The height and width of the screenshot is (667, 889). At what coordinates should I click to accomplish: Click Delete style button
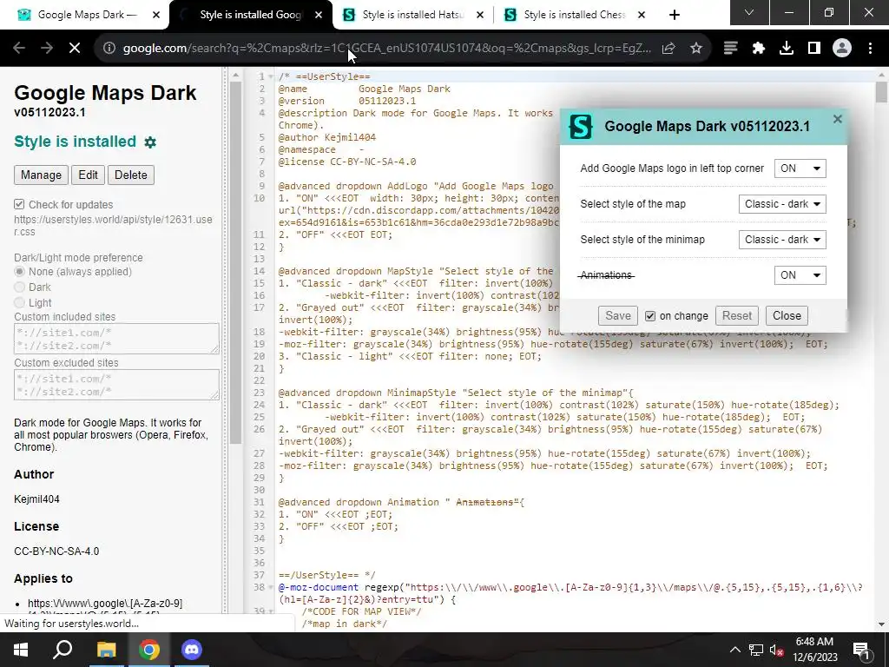(131, 175)
